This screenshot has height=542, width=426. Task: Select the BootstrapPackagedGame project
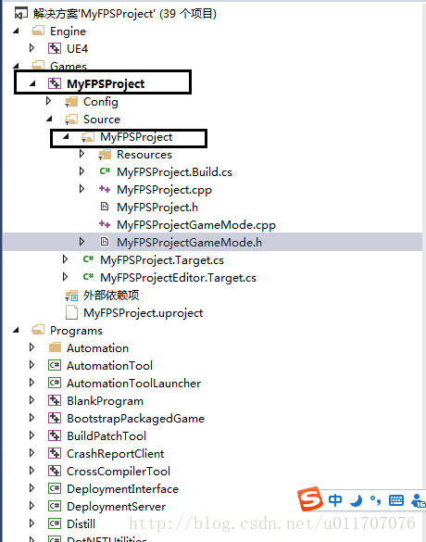(136, 419)
